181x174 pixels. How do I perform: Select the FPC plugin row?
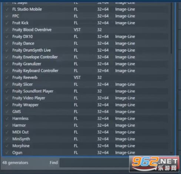point(86,16)
